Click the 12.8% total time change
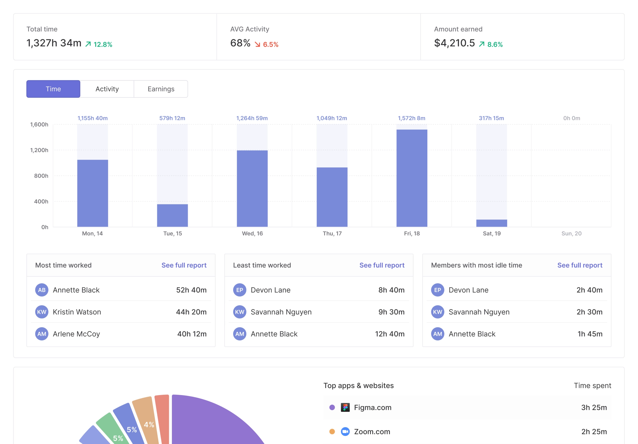 point(103,45)
